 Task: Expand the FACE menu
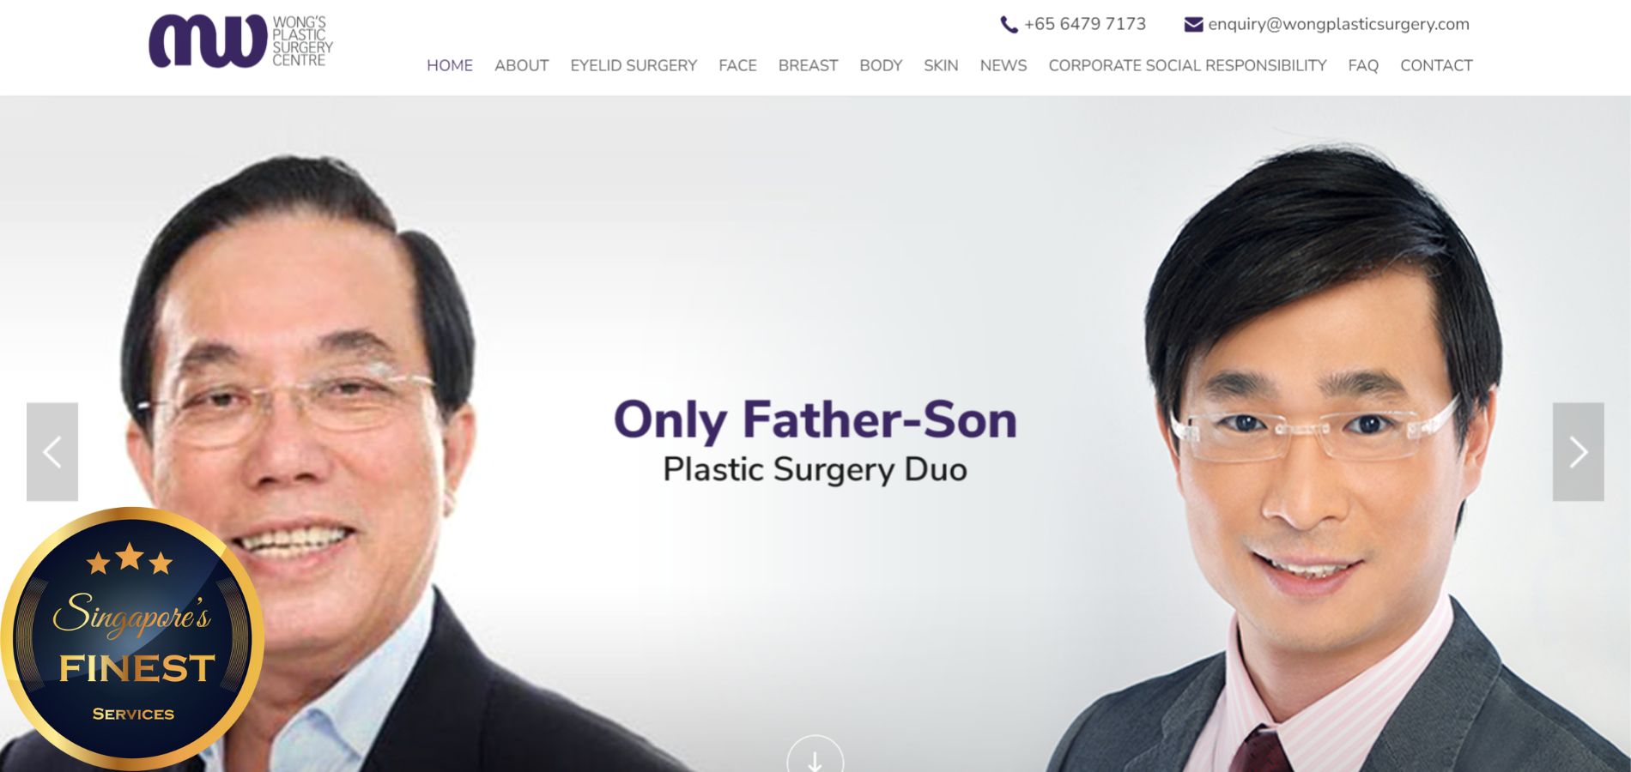[737, 65]
